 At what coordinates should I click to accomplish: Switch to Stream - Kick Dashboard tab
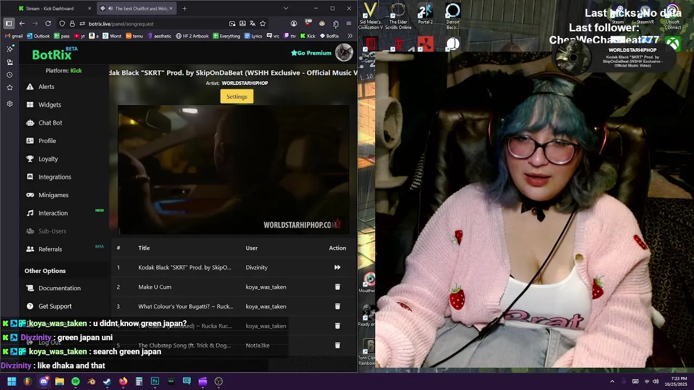(x=54, y=8)
